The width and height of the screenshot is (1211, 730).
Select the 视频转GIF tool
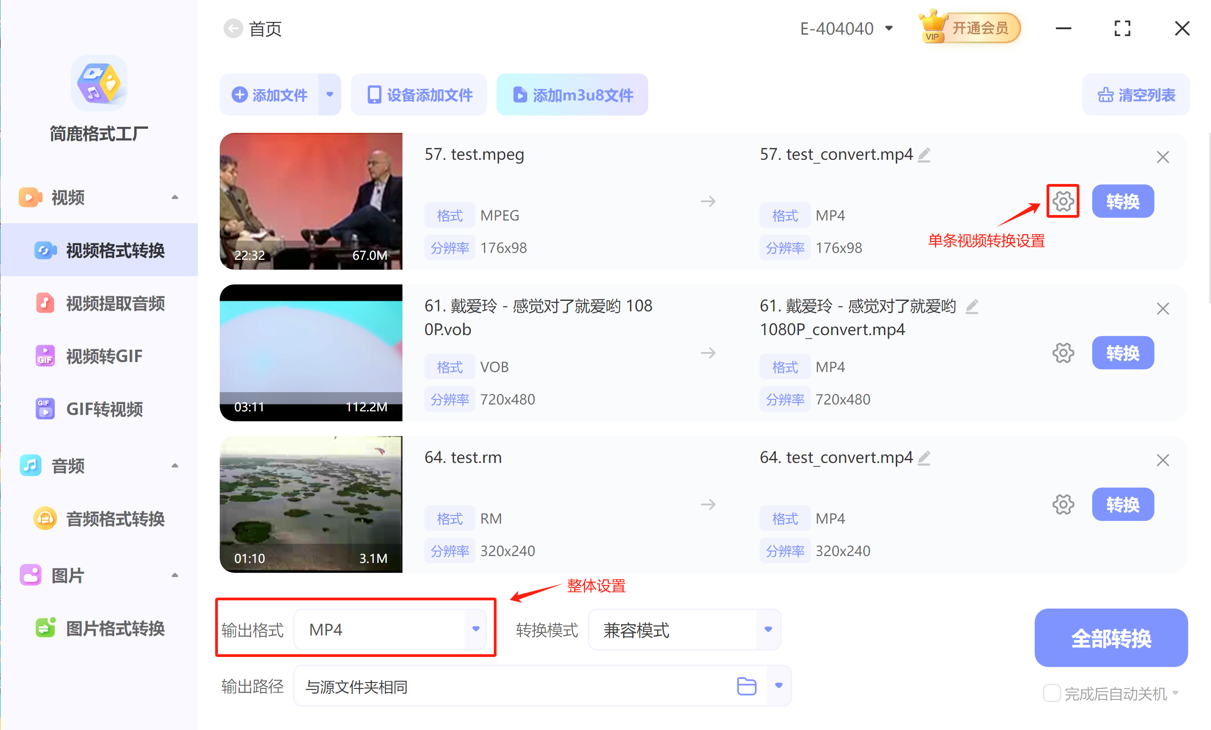coord(104,355)
